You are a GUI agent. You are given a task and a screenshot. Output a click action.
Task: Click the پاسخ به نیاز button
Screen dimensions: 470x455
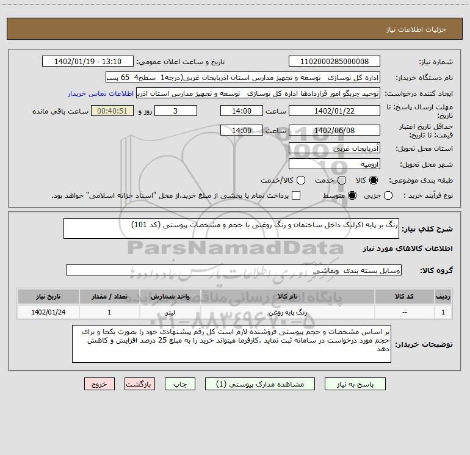pos(355,384)
